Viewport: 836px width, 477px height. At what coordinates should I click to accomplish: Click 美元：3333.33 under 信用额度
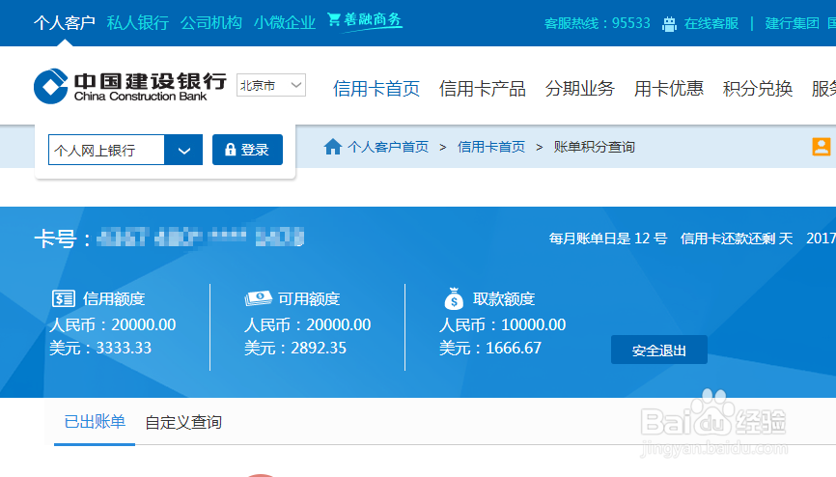tap(100, 348)
